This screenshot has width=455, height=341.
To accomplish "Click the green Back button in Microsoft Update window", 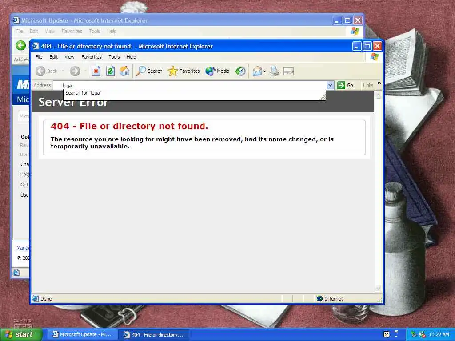I will [20, 46].
